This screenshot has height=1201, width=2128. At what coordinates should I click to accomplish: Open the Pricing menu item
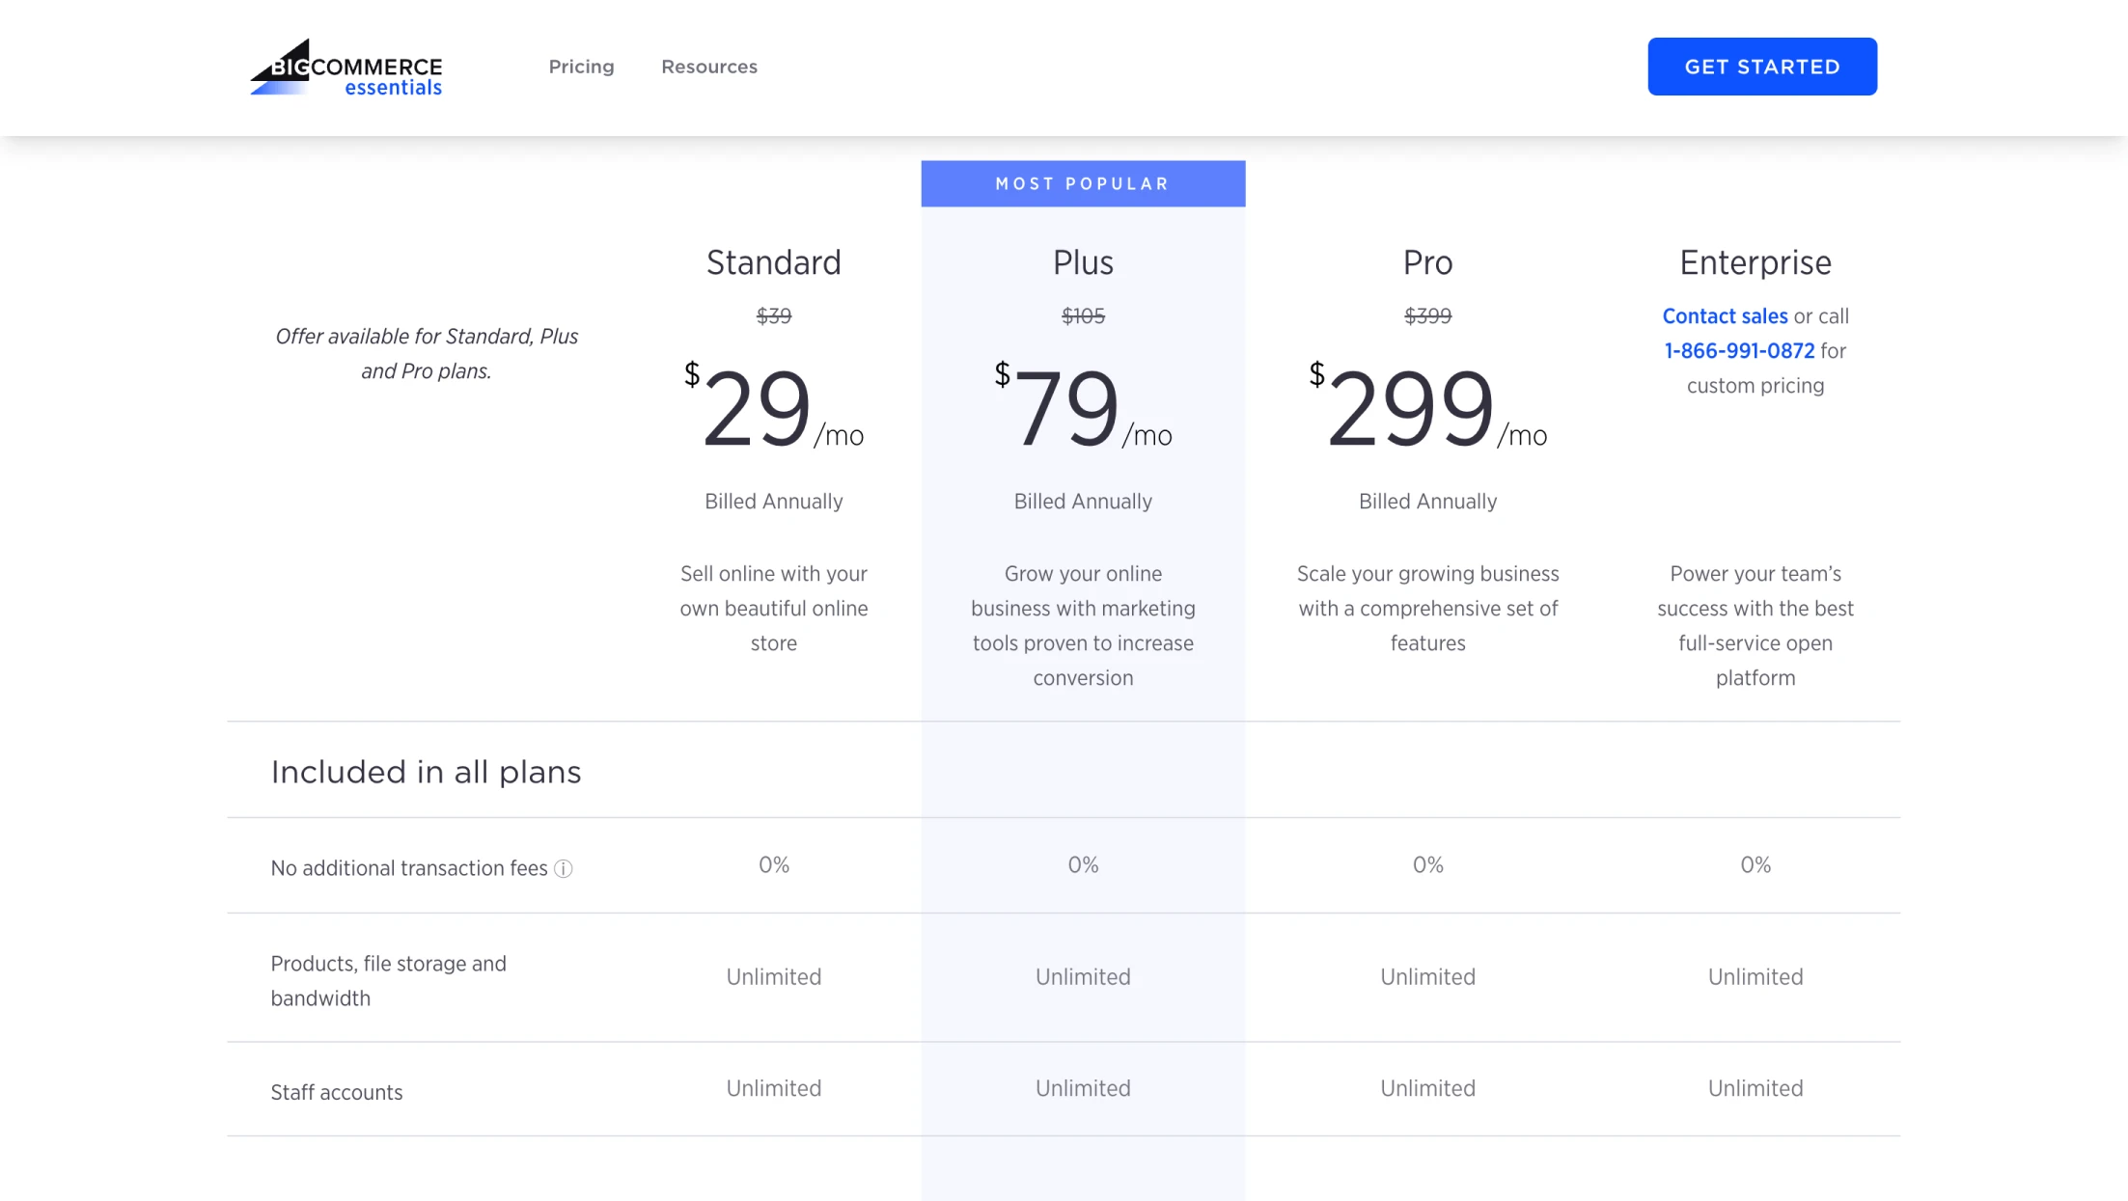581,66
